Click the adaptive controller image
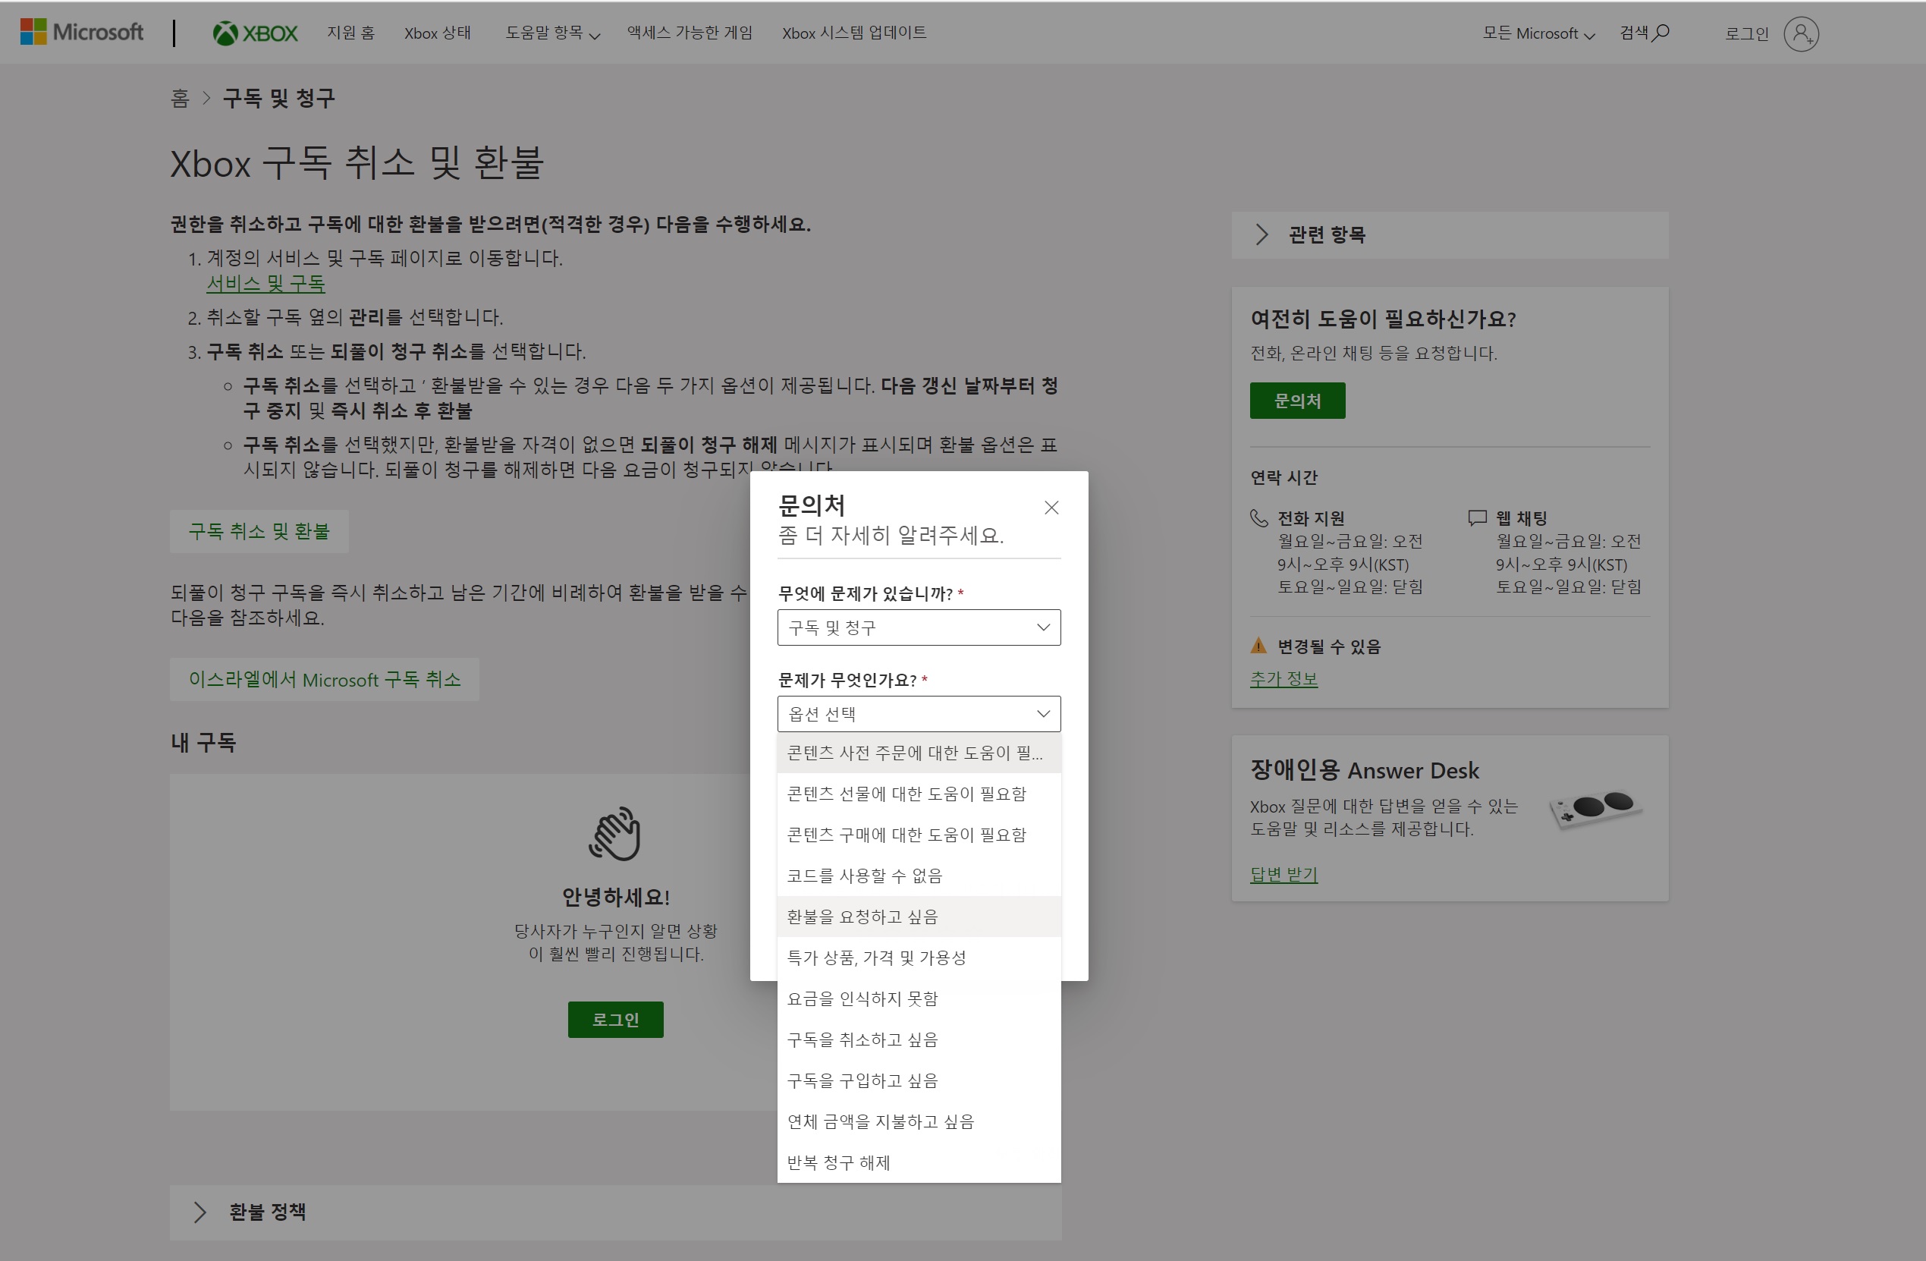Image resolution: width=1926 pixels, height=1261 pixels. pos(1595,810)
